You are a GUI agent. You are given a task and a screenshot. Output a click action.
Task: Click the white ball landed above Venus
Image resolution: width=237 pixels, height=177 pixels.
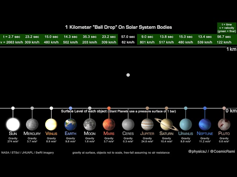(51, 108)
